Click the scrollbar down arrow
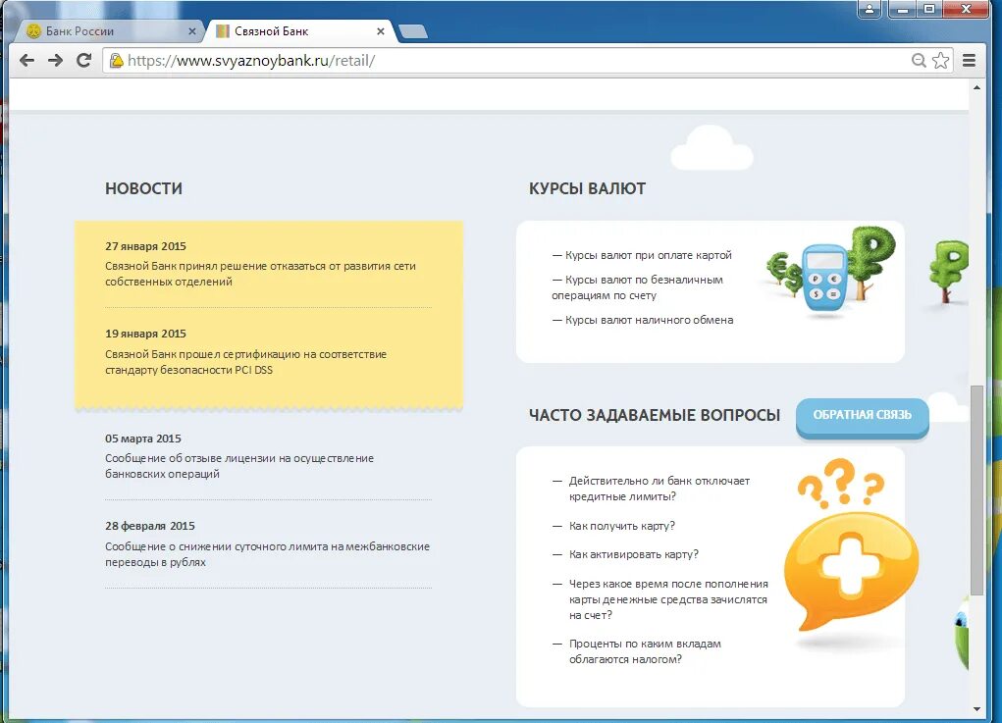Viewport: 1002px width, 723px height. point(976,709)
